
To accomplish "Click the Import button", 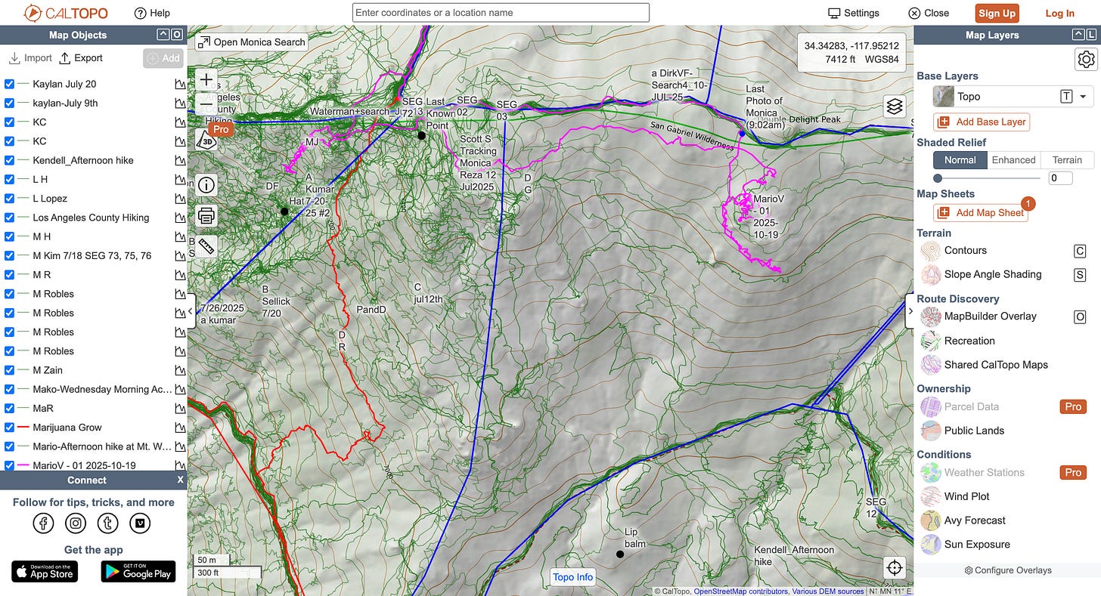I will [30, 58].
